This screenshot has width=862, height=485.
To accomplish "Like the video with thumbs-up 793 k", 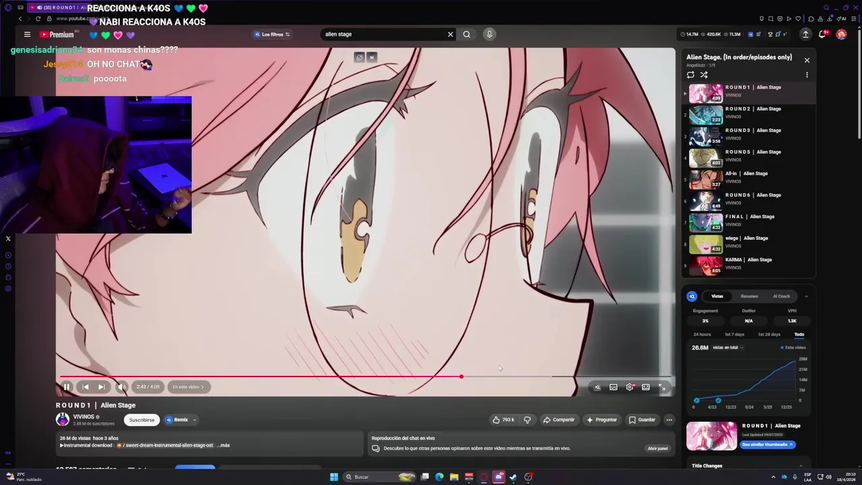I will click(x=504, y=420).
